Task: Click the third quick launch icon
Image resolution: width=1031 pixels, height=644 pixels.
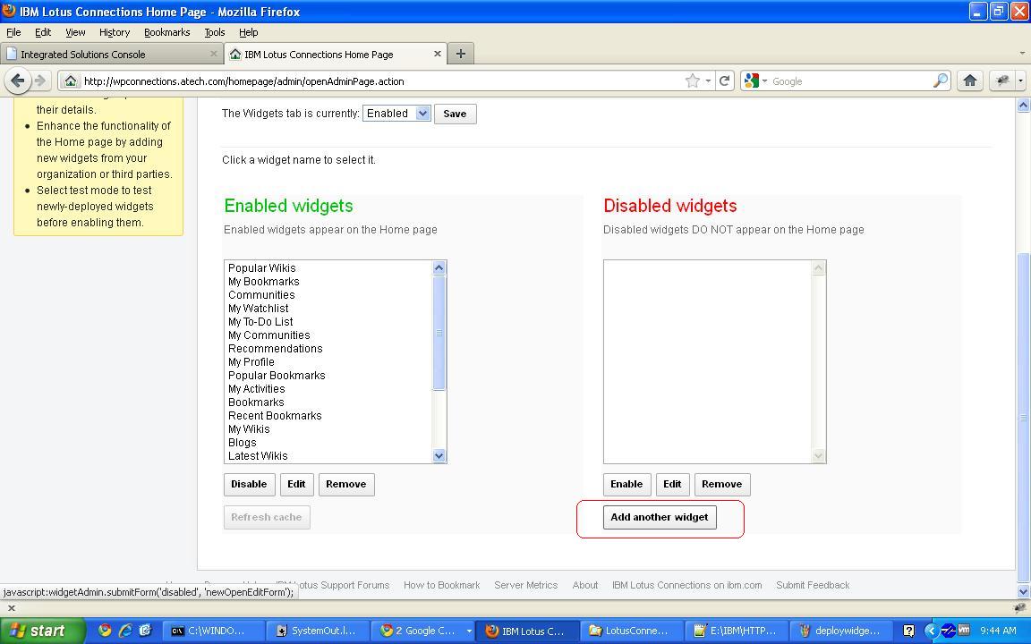Action: [x=145, y=631]
